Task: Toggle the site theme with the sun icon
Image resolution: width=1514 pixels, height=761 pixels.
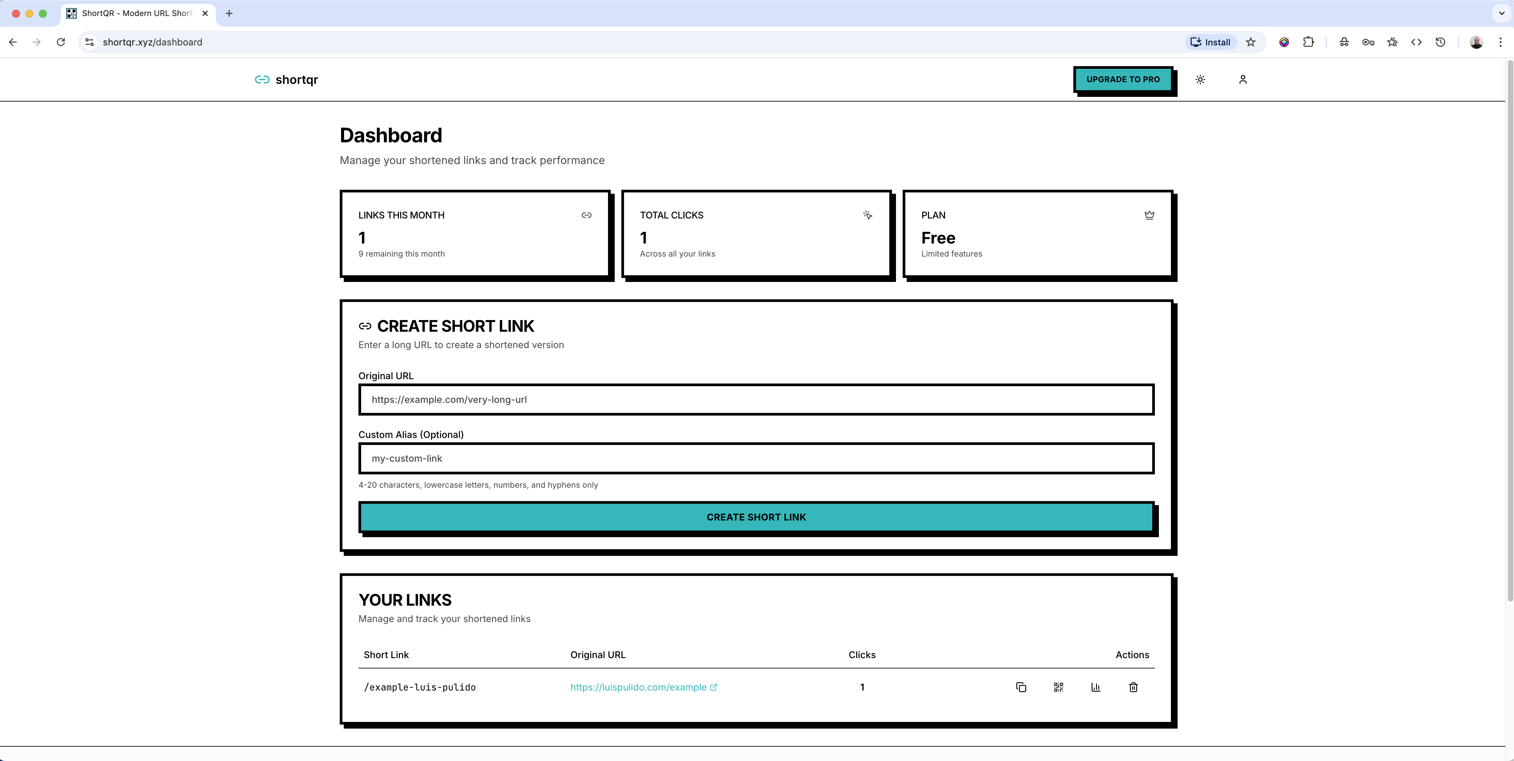Action: [x=1200, y=79]
